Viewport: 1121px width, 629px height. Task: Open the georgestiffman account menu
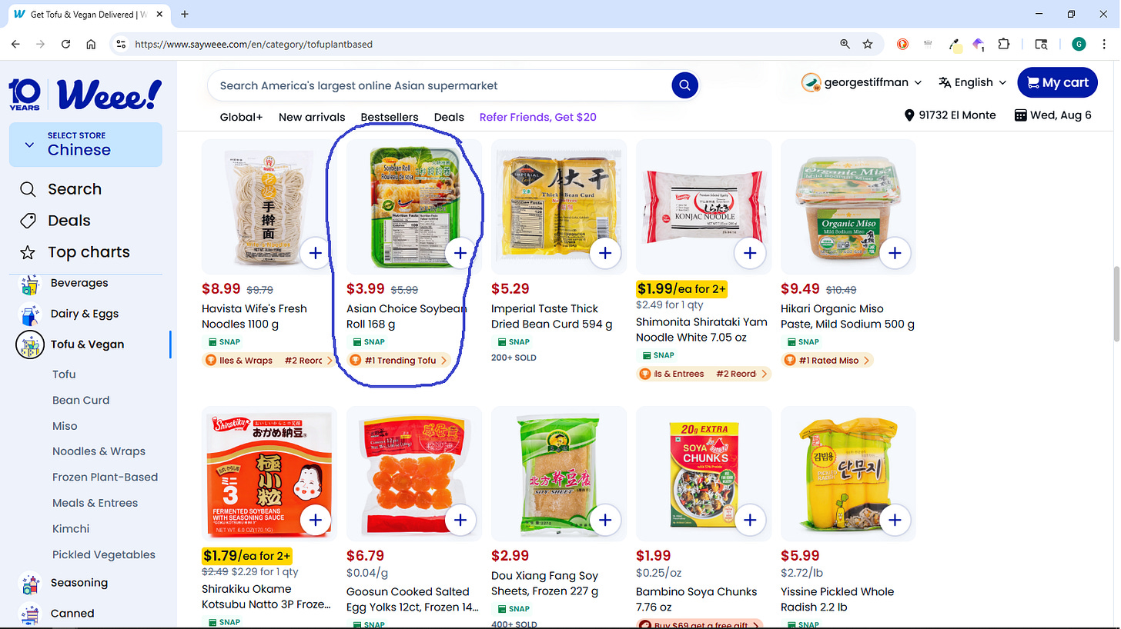862,82
